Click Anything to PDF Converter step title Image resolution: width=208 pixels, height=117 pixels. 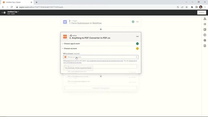click(x=90, y=38)
